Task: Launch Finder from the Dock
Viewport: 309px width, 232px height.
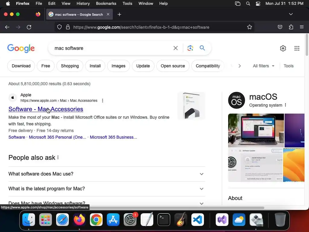Action: (29, 220)
